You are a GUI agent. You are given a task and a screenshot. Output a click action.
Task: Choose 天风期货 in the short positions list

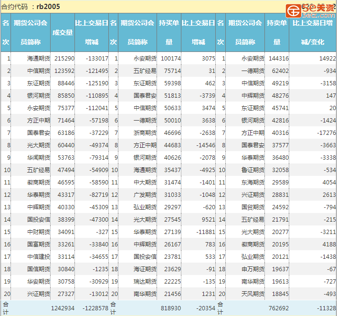click(253, 294)
